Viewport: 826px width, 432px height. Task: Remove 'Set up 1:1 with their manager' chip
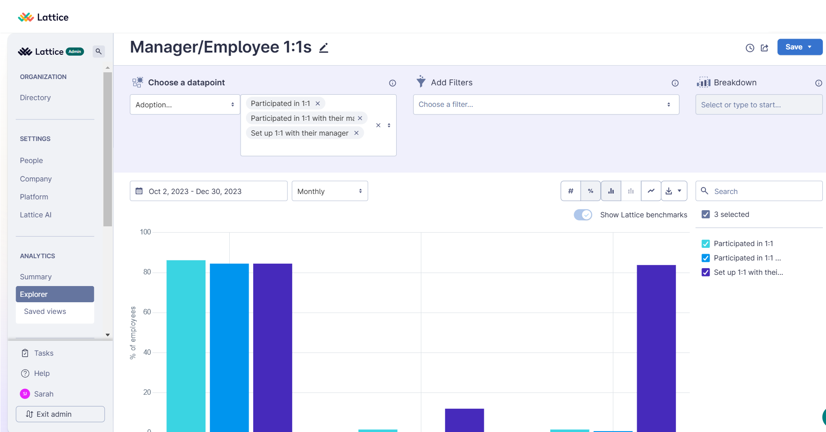tap(356, 133)
